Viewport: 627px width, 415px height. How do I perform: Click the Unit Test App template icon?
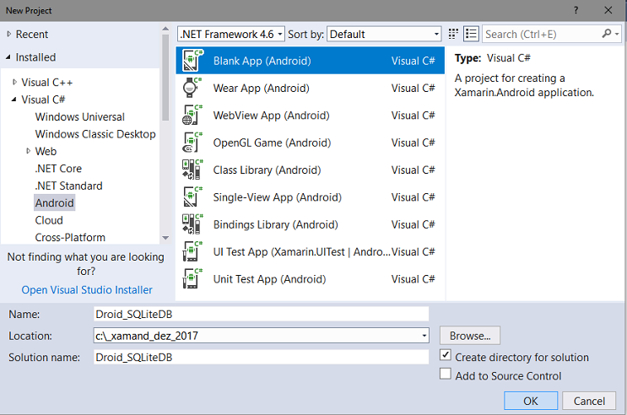point(192,278)
